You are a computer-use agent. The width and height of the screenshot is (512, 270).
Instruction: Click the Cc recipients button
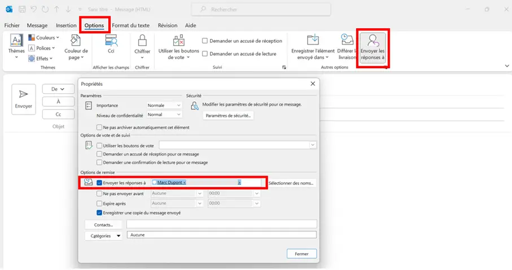pos(58,115)
